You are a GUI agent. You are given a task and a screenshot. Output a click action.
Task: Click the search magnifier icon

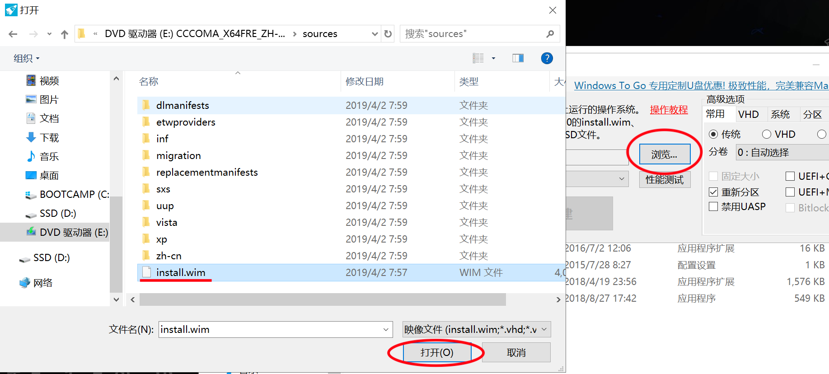[x=550, y=34]
